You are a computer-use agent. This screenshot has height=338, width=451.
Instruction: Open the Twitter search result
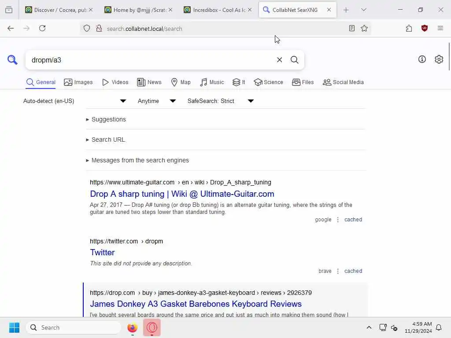coord(102,252)
